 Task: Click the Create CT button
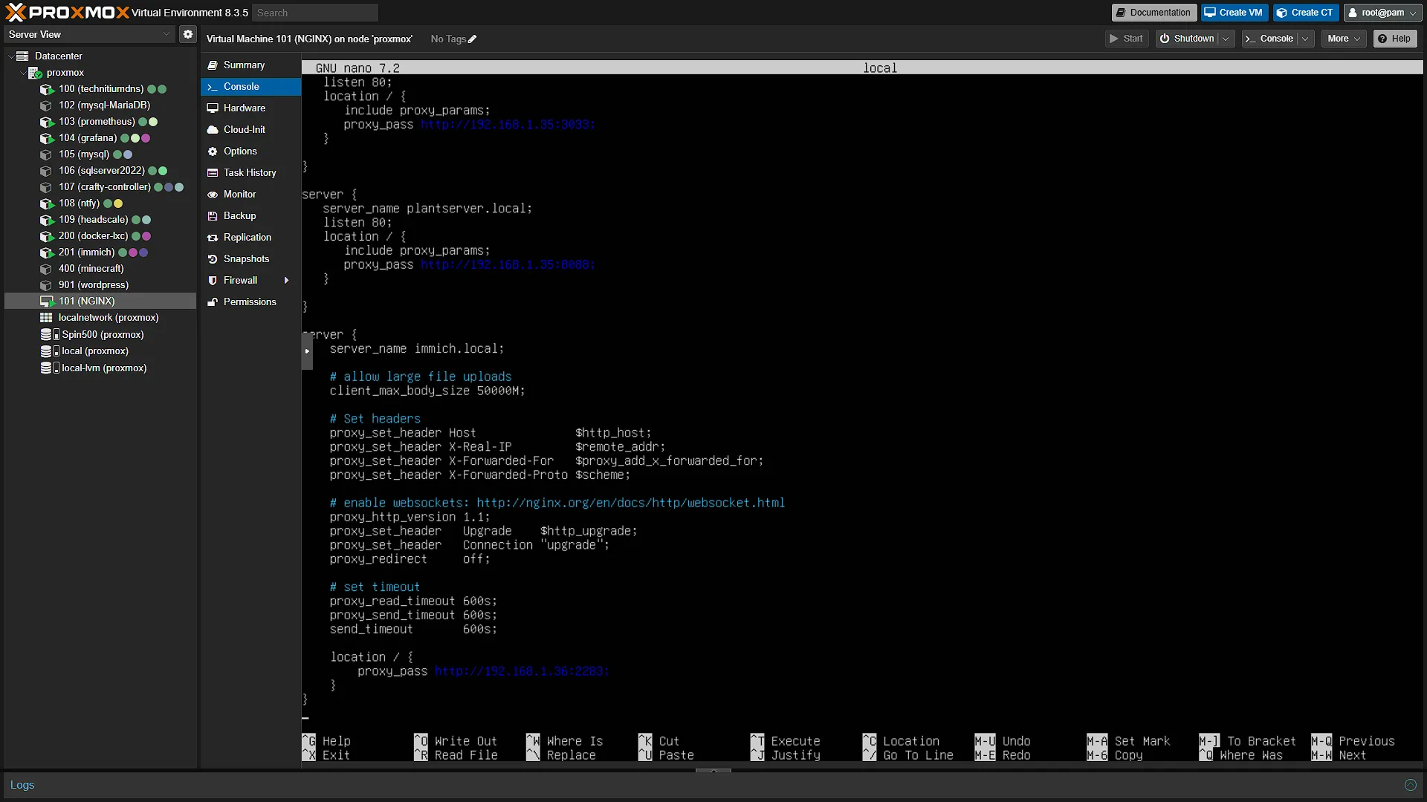[x=1306, y=13]
